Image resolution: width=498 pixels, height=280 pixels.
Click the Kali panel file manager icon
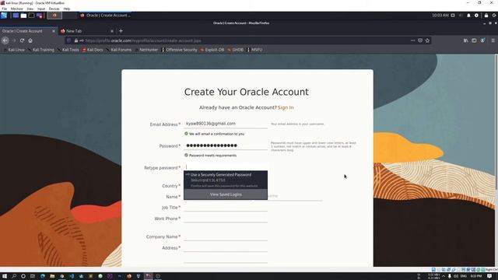coord(23,16)
